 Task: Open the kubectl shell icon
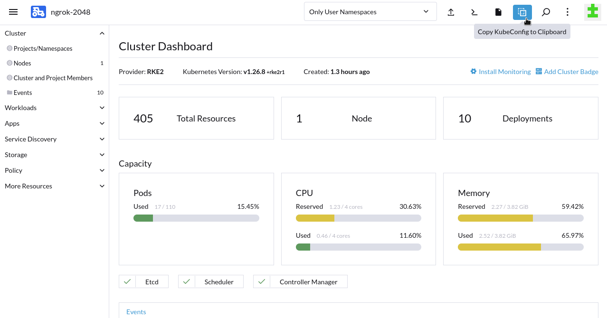(x=474, y=12)
